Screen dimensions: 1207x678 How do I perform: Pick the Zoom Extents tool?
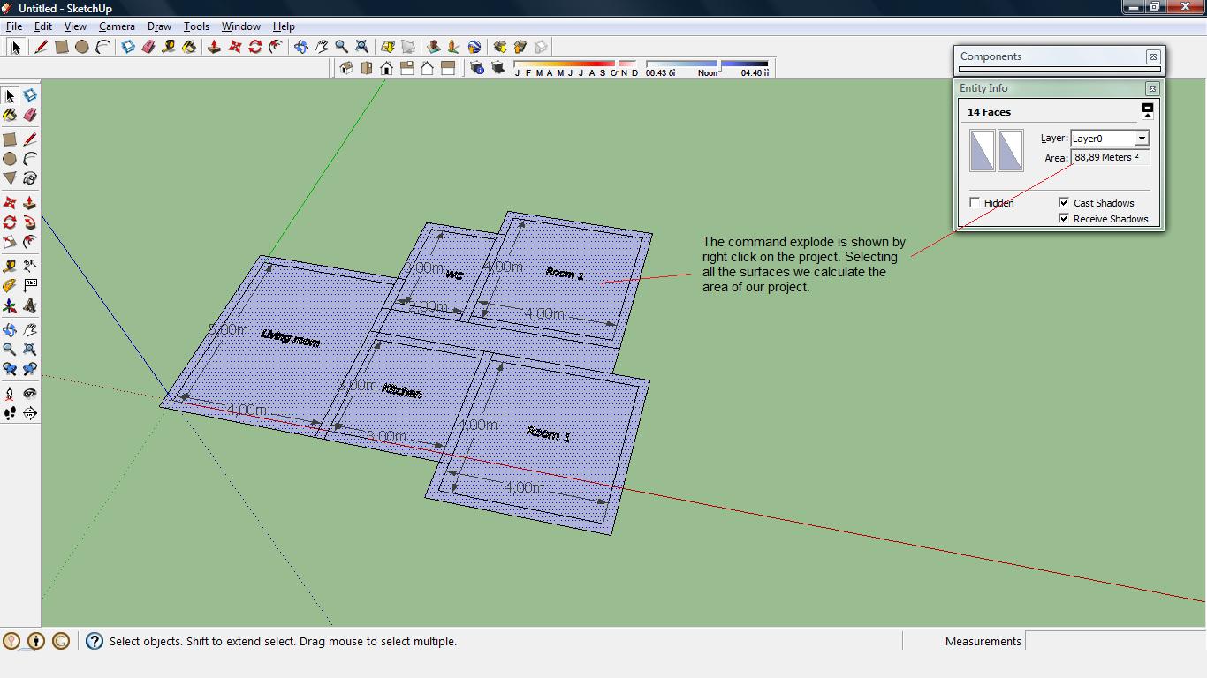[x=30, y=349]
